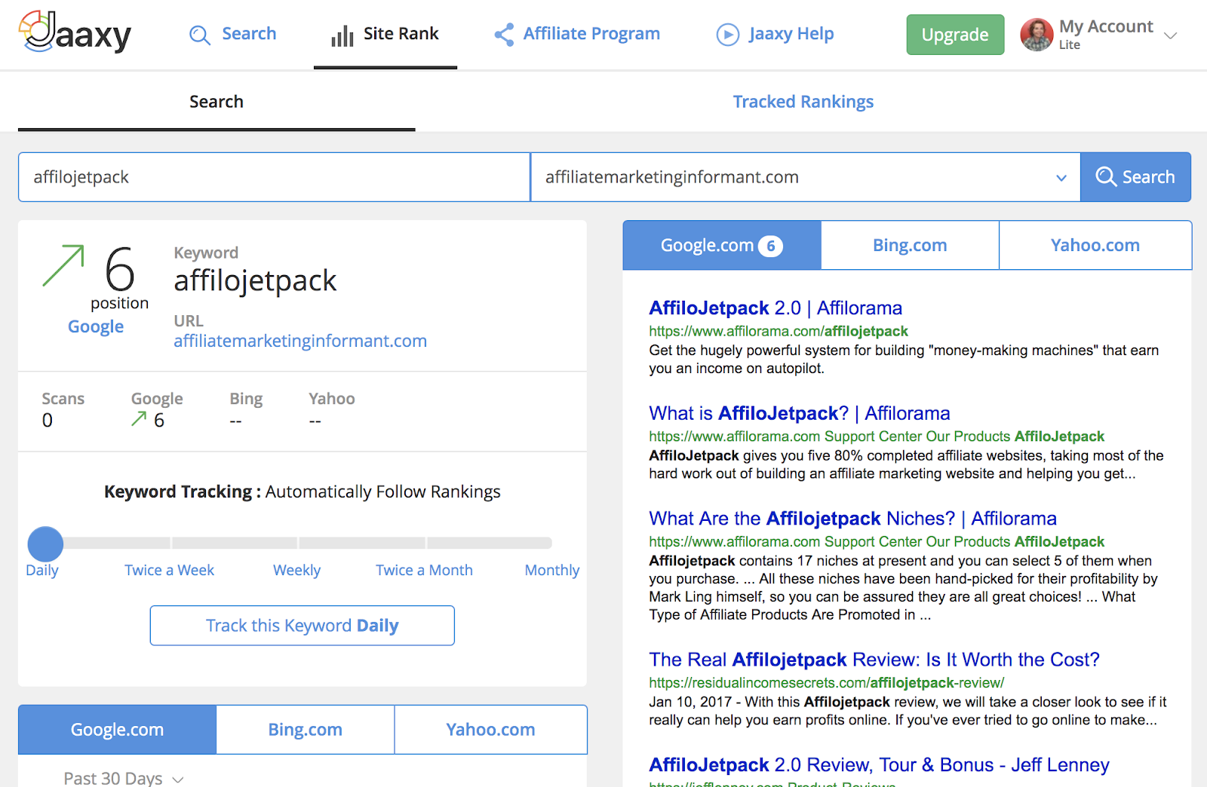Image resolution: width=1207 pixels, height=787 pixels.
Task: Click the Yahoo rank column label
Action: point(332,399)
